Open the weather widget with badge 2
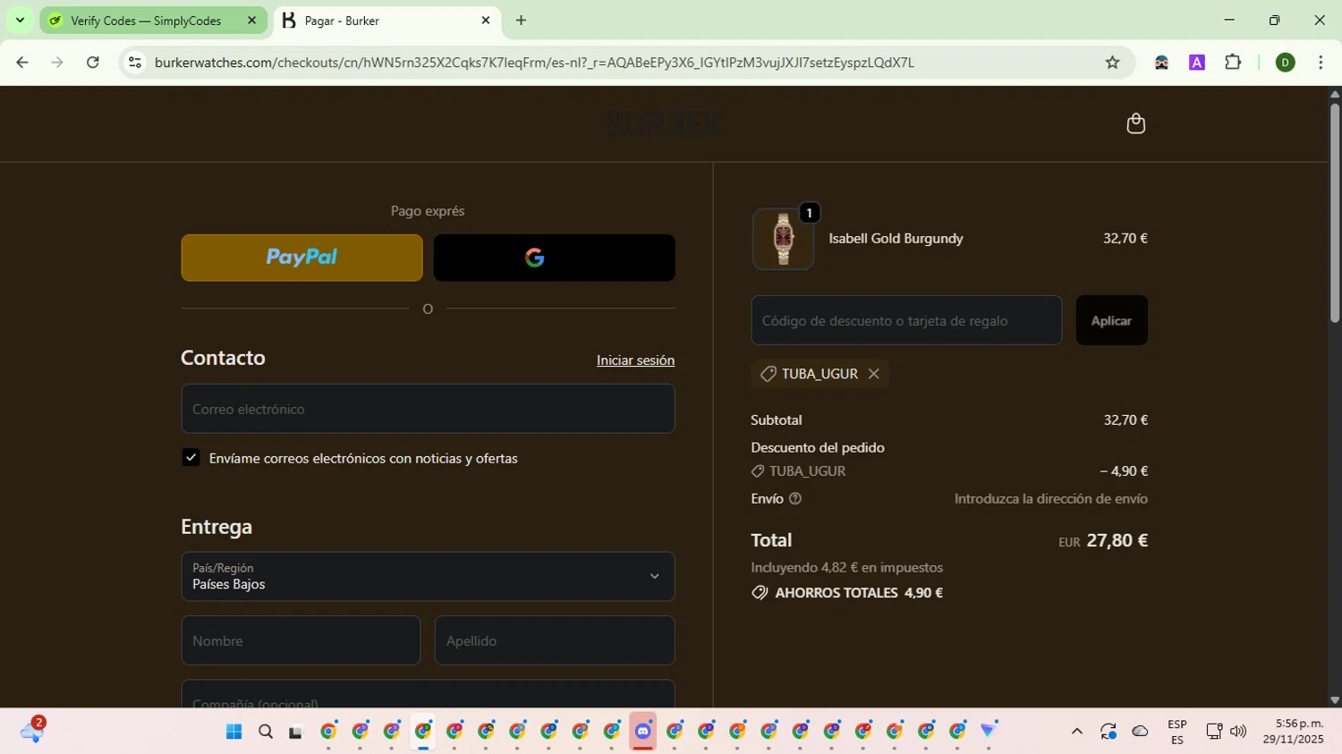Viewport: 1342px width, 754px height. pos(32,730)
